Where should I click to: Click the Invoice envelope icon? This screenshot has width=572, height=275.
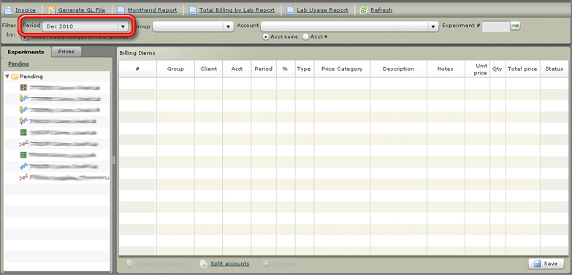pyautogui.click(x=8, y=10)
